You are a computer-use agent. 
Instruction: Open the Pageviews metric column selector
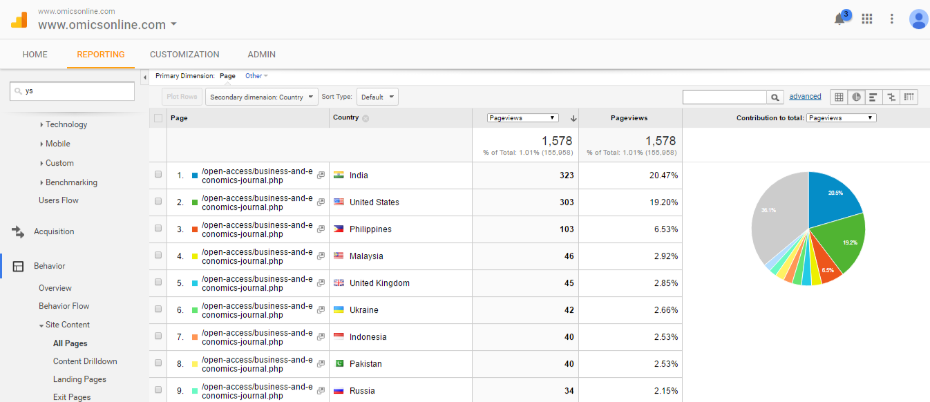coord(522,118)
